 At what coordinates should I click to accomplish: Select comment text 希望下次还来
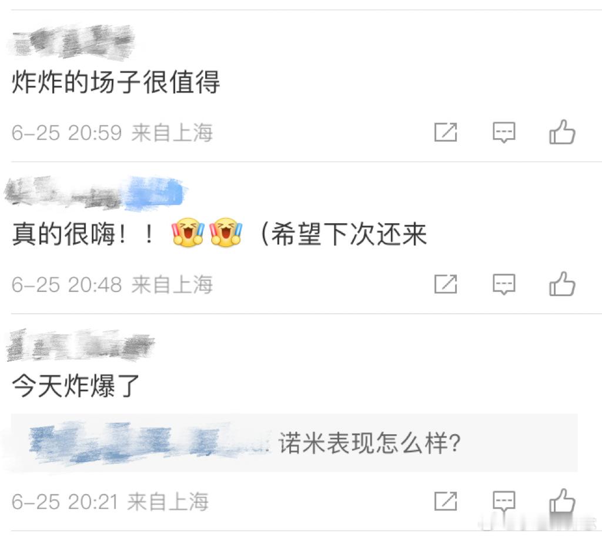coord(349,234)
